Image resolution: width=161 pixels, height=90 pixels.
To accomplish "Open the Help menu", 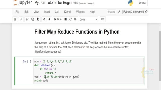I will [92, 12].
